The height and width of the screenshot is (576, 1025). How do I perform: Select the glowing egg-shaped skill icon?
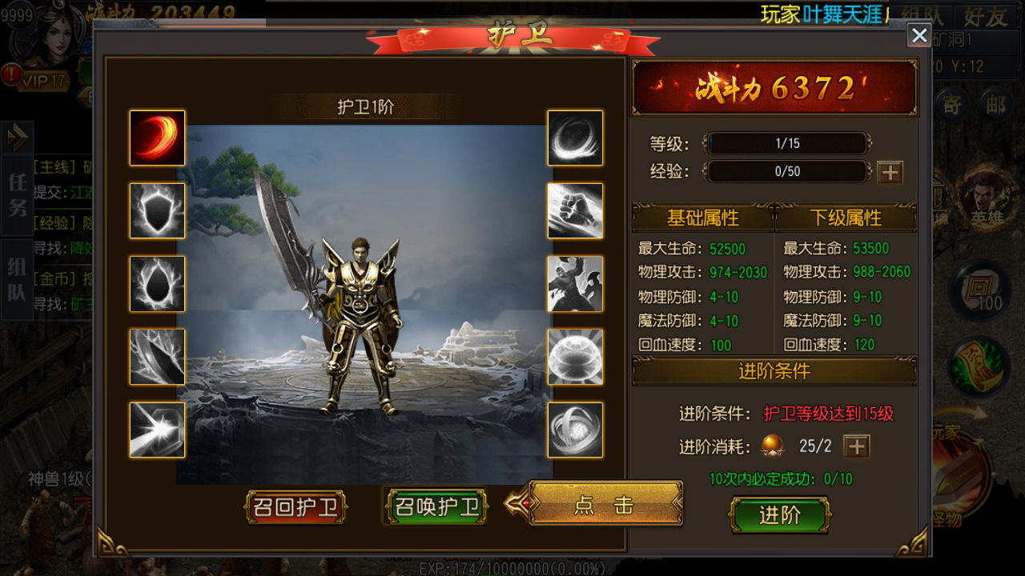(x=158, y=283)
